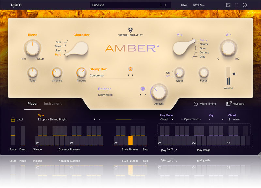Image resolution: width=261 pixels, height=188 pixels.
Task: Open the info icon in header
Action: pyautogui.click(x=245, y=5)
